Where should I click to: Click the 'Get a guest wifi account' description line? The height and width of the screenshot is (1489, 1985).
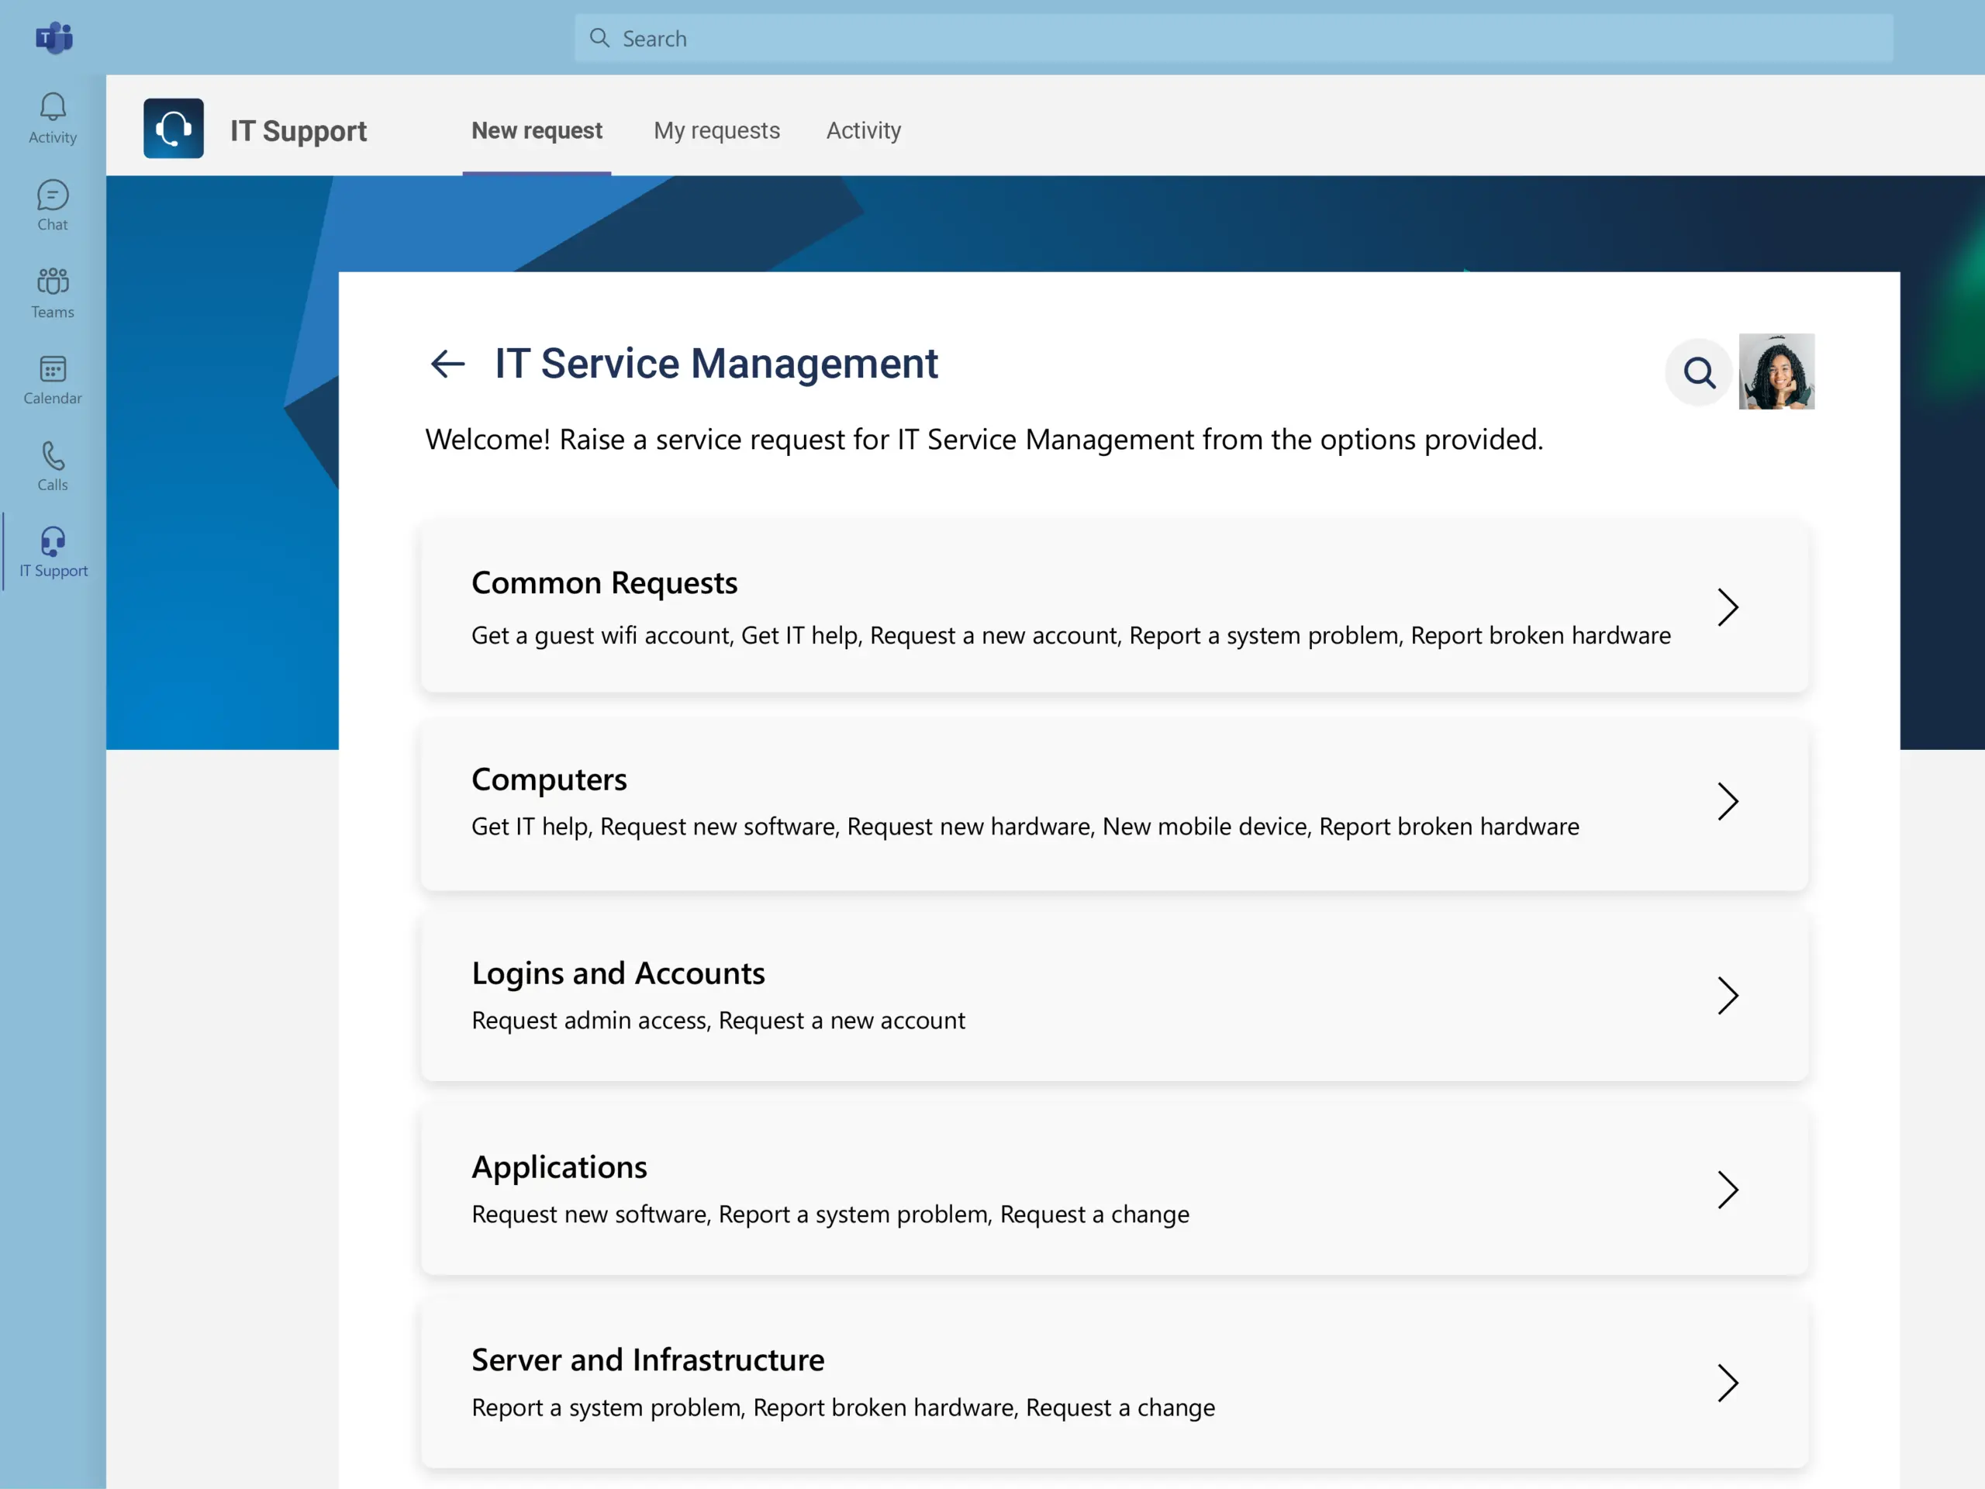(x=1071, y=635)
